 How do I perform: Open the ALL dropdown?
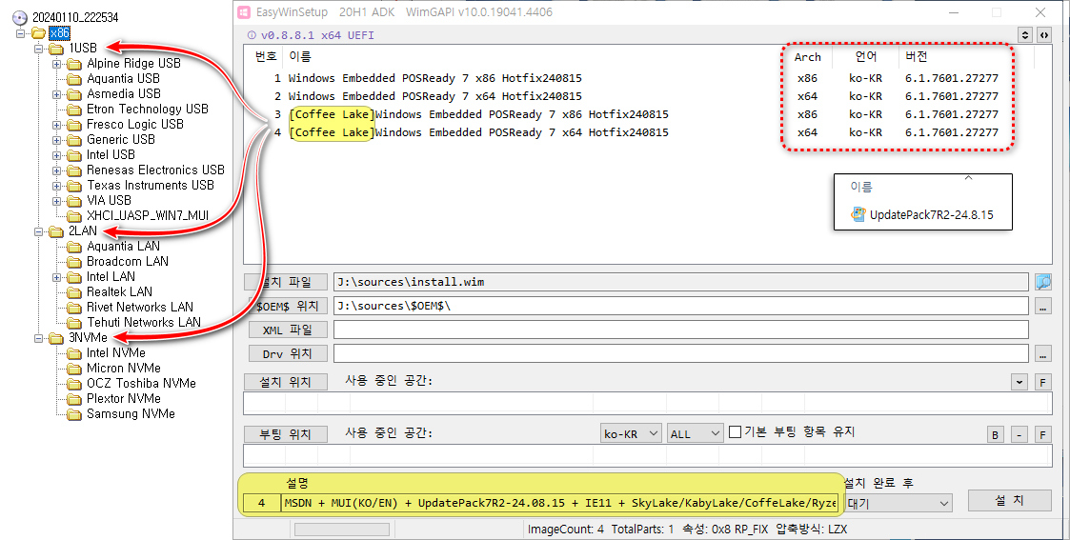coord(695,433)
